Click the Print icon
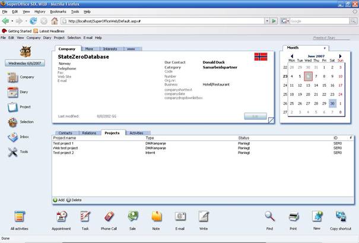 coord(294,216)
